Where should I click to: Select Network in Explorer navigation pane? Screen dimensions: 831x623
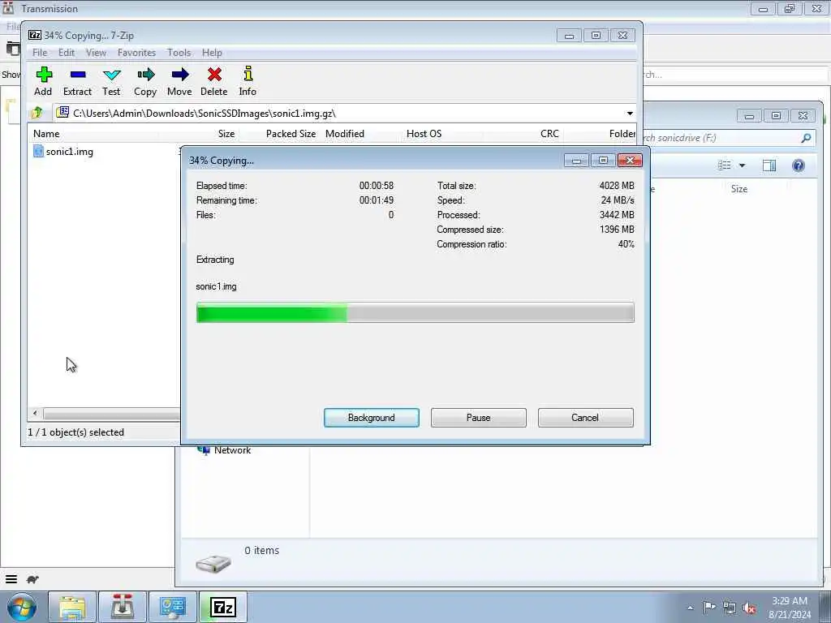[x=232, y=450]
